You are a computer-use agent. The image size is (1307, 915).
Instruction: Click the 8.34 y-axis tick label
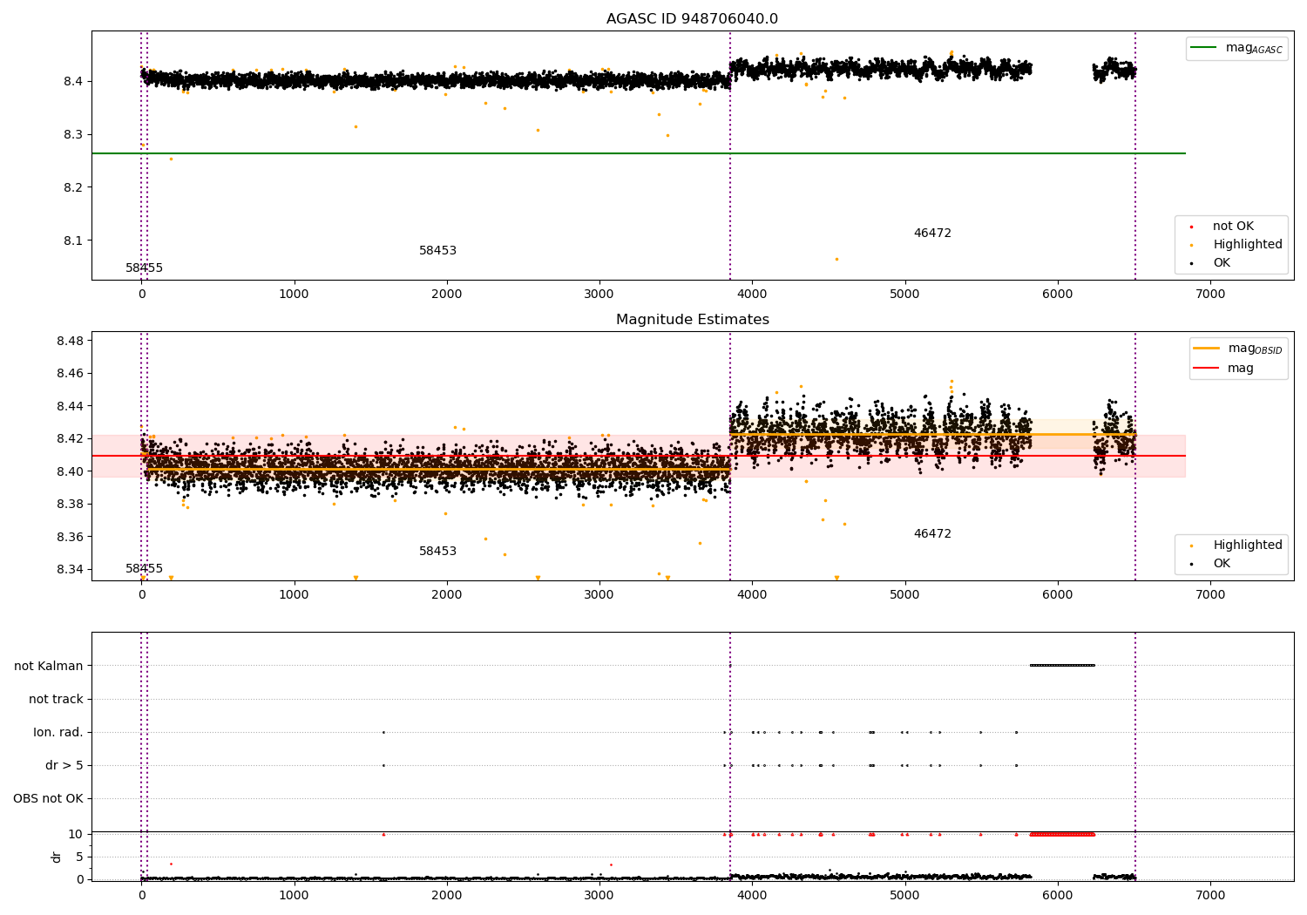coord(70,569)
